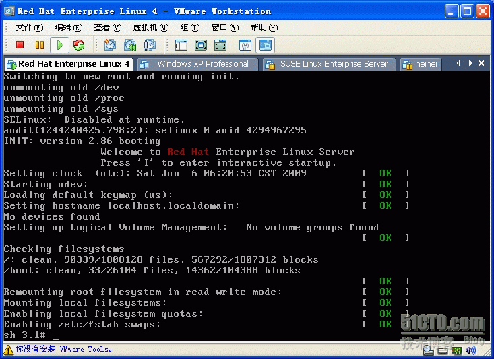Switch to quick switch mode icon
This screenshot has height=359, width=494.
click(x=220, y=45)
